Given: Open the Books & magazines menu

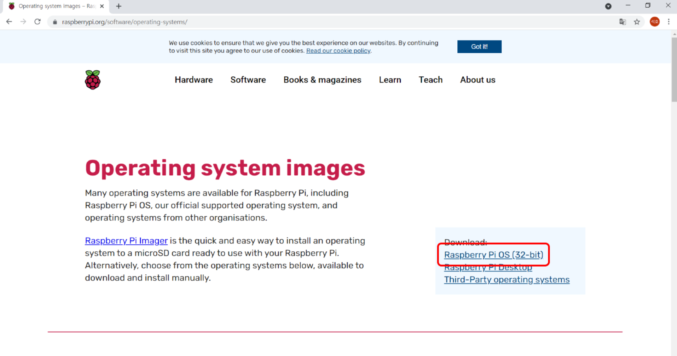Looking at the screenshot, I should click(x=323, y=80).
